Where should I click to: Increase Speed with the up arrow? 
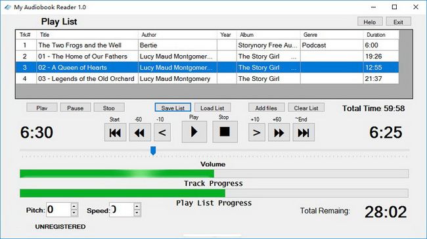(137, 206)
